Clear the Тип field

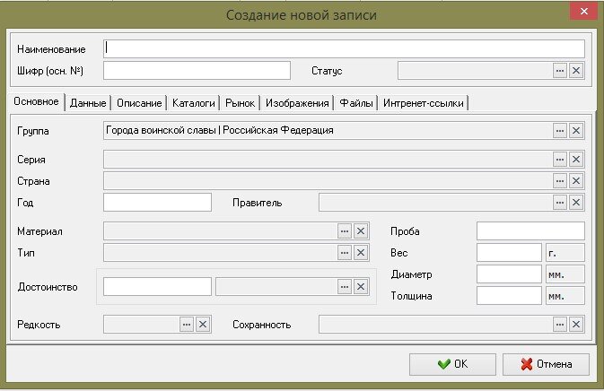(361, 253)
